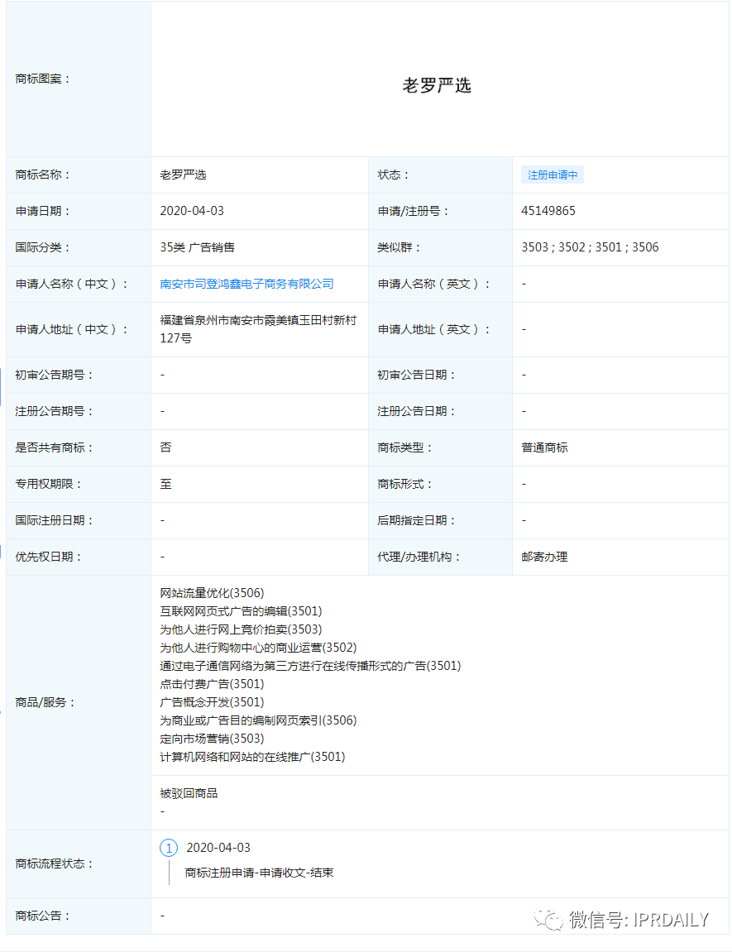This screenshot has height=952, width=732.
Task: Click service 广告概念开发(3501)
Action: (212, 702)
